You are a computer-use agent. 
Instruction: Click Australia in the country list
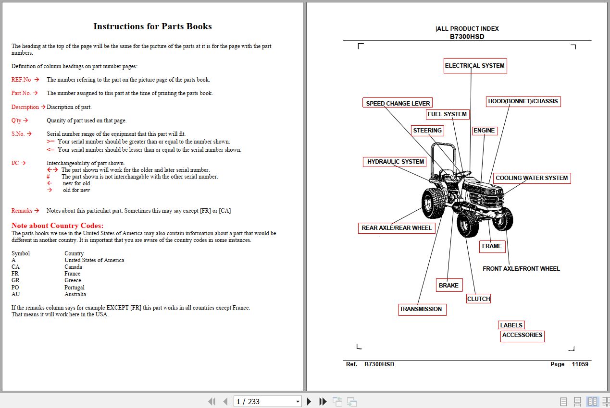[75, 294]
